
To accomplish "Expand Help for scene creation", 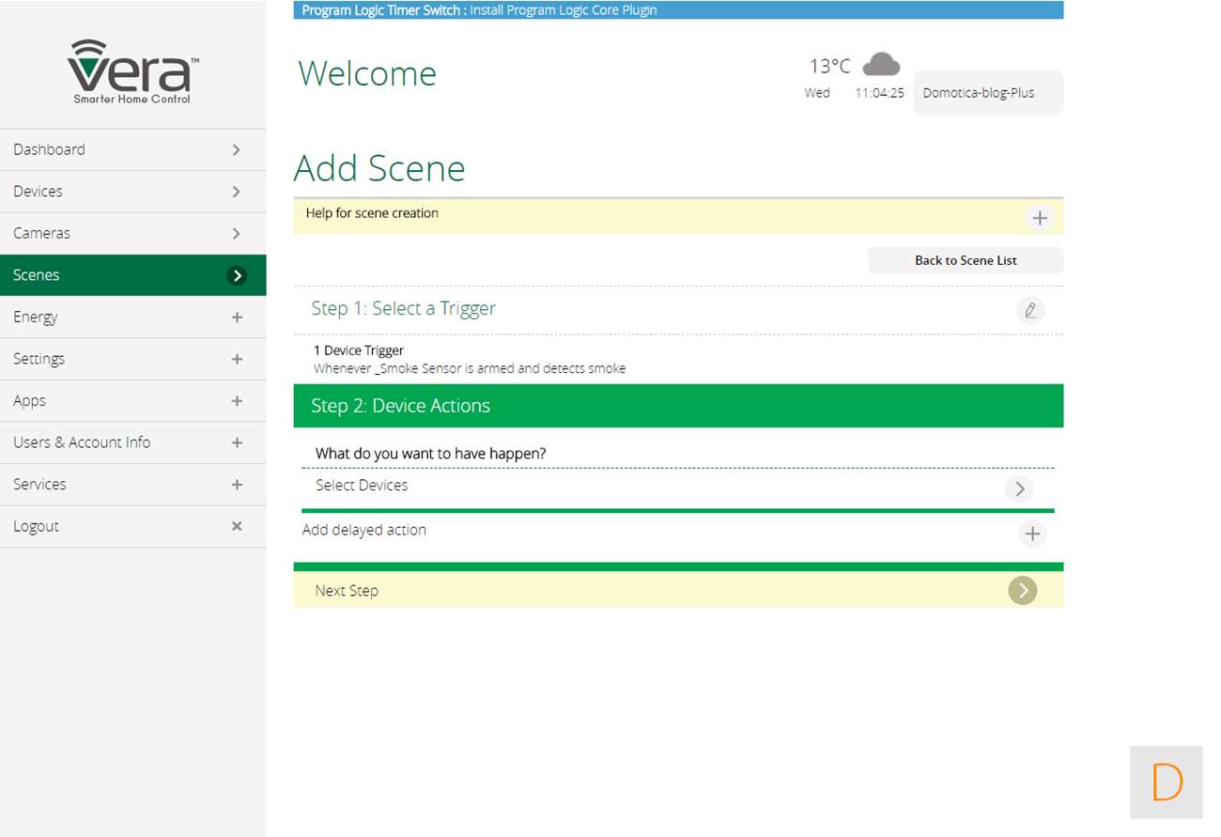I will pos(1039,218).
